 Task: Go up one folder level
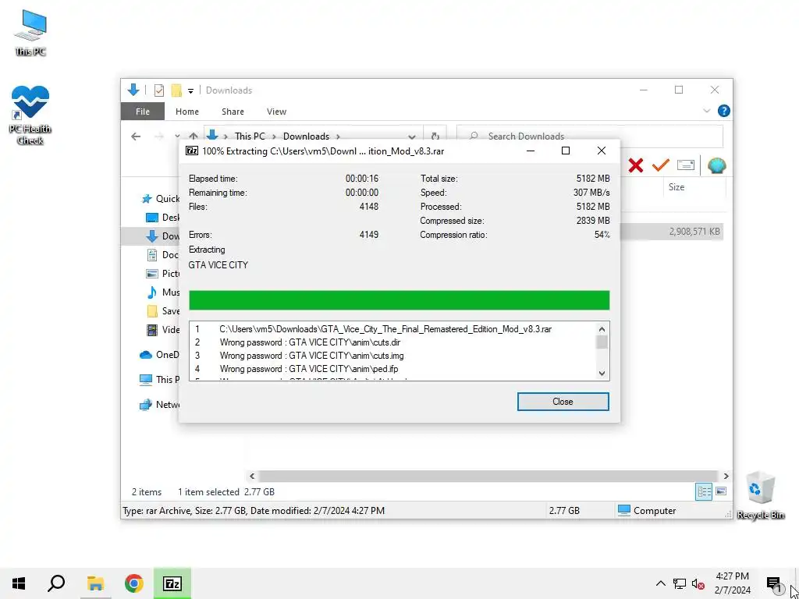pos(194,136)
